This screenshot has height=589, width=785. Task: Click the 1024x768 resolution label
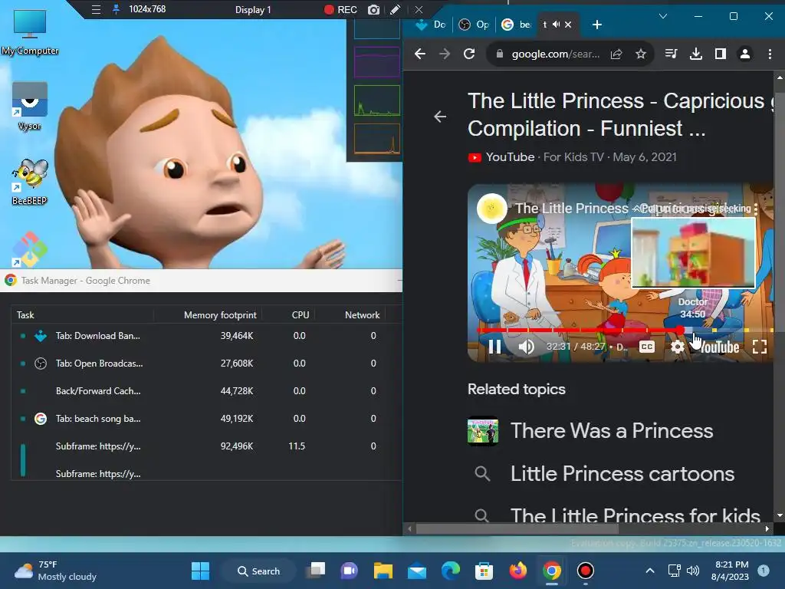pyautogui.click(x=147, y=9)
